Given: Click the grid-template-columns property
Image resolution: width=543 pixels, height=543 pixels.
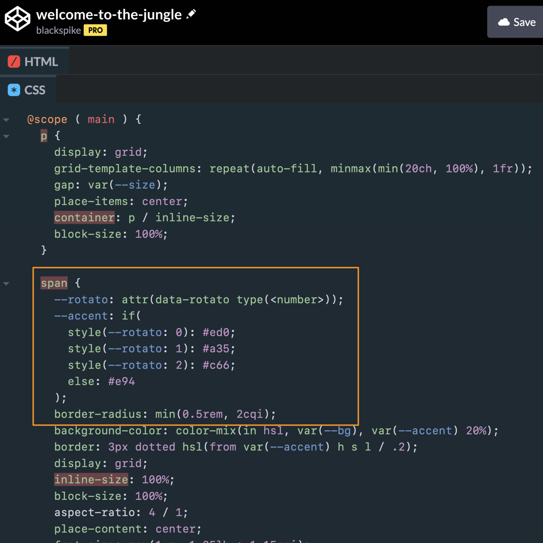Looking at the screenshot, I should [x=124, y=169].
